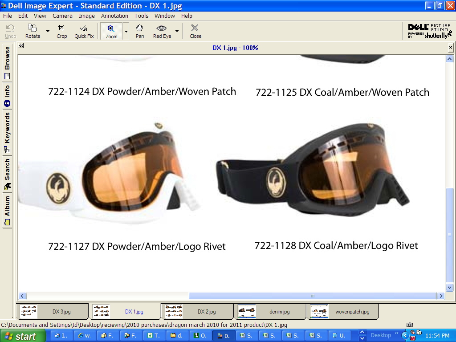
Task: Open the Edit menu
Action: tap(23, 16)
